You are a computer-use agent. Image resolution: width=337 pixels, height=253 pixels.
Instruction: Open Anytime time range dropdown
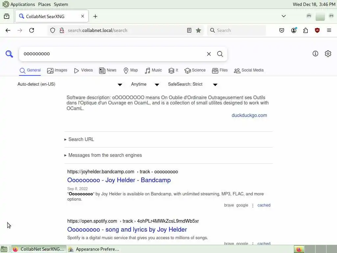tap(145, 84)
